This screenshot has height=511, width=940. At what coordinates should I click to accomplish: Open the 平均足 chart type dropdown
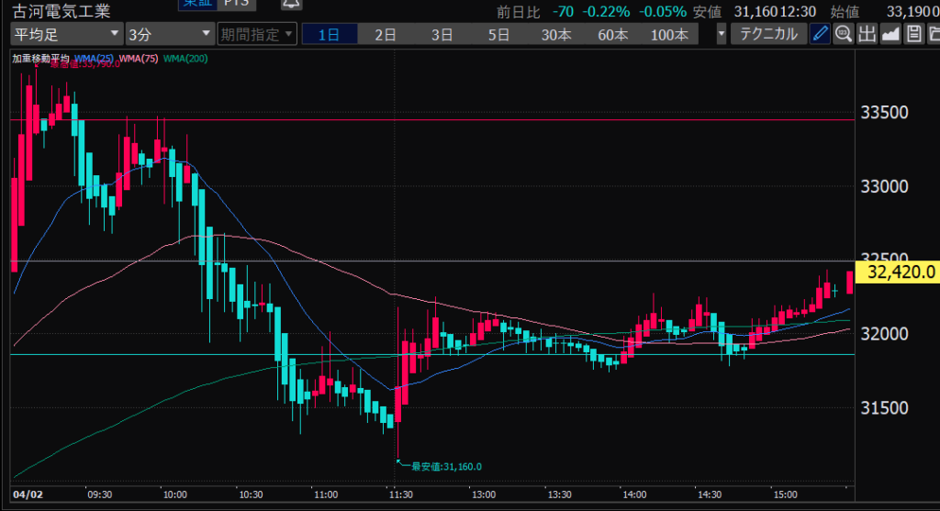[x=66, y=35]
